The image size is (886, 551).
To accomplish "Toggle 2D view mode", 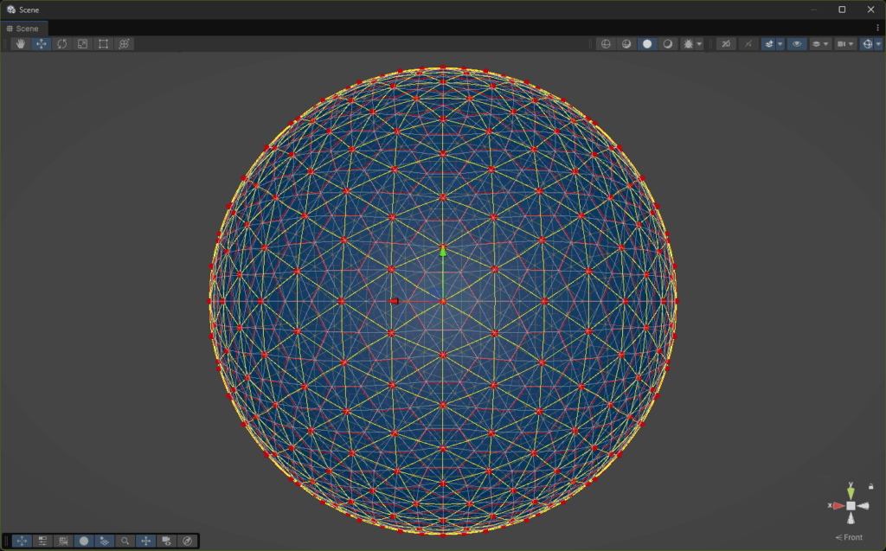I will coord(726,44).
